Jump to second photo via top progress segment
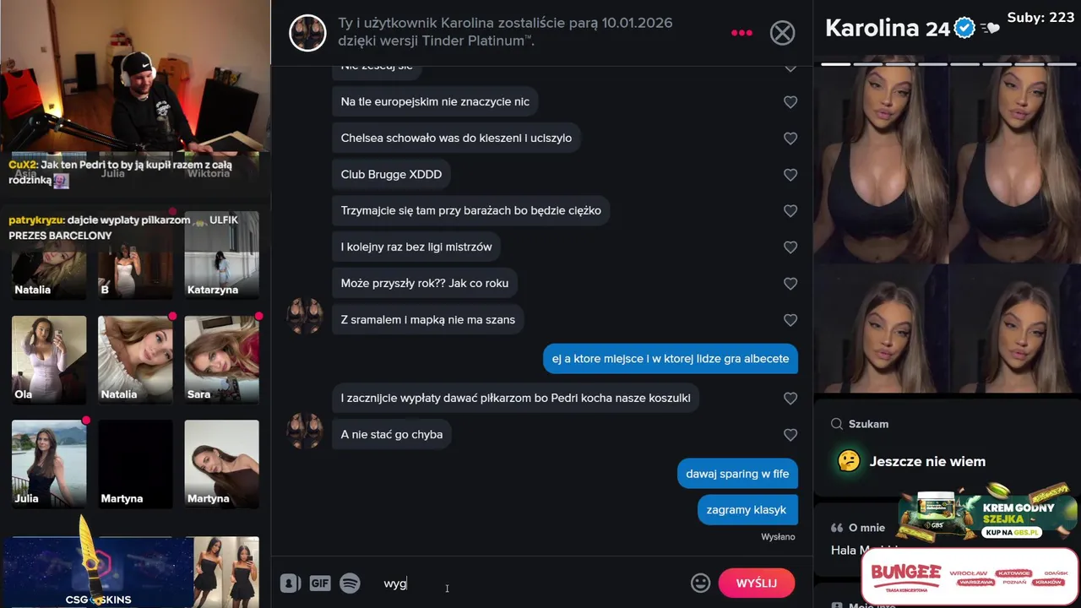The height and width of the screenshot is (608, 1081). 868,63
